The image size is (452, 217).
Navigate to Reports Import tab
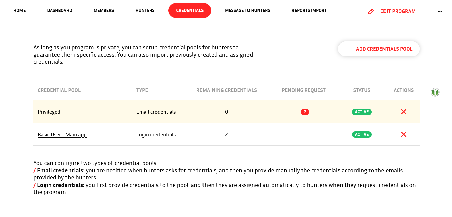coord(309,11)
